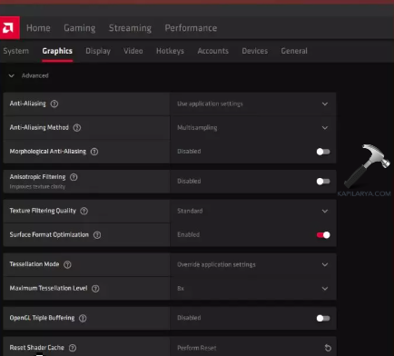Open Anti-Aliasing help icon
This screenshot has height=356, width=394.
[x=54, y=104]
